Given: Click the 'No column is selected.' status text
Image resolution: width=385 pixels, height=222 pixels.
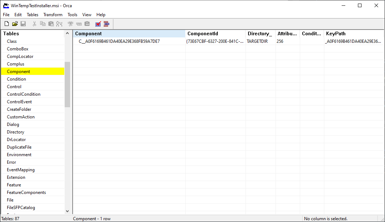Looking at the screenshot, I should 325,218.
